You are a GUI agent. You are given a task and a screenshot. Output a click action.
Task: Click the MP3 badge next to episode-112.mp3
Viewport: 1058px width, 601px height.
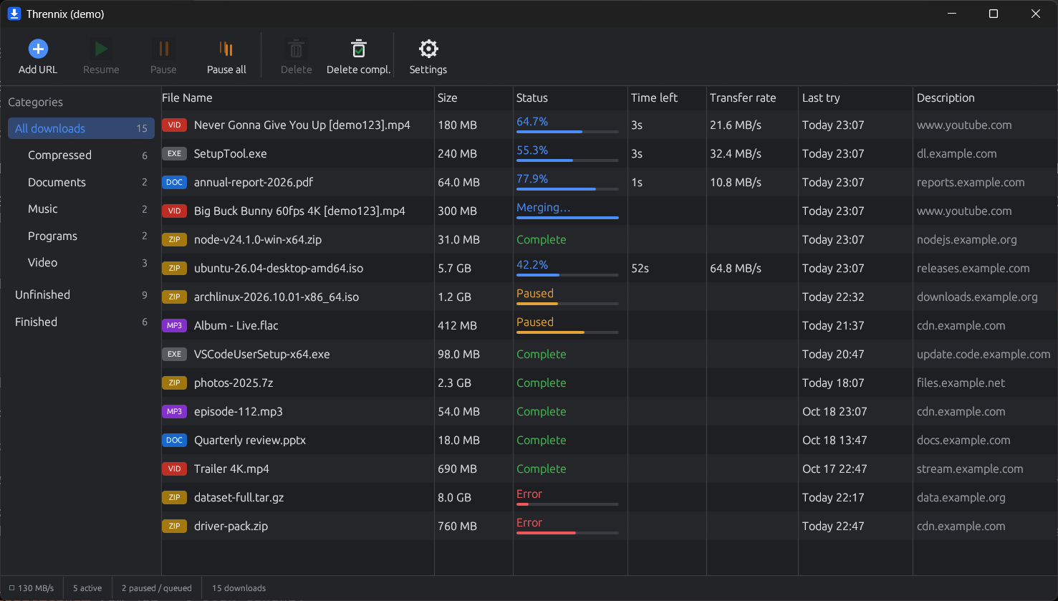174,411
